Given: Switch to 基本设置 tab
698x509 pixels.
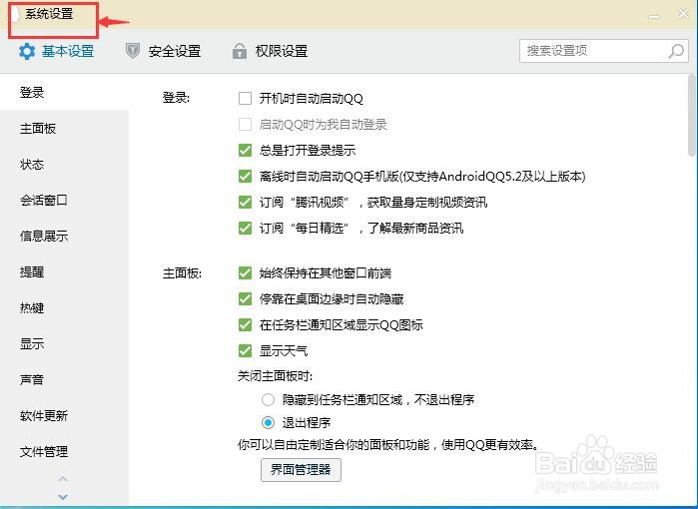Looking at the screenshot, I should point(56,52).
